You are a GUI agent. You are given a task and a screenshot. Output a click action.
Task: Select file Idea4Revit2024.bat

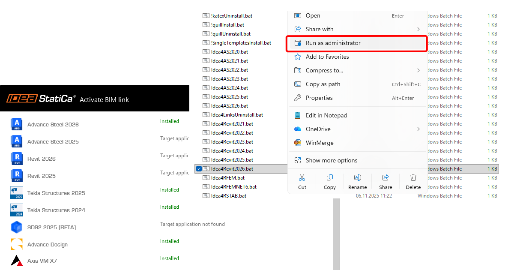point(232,151)
